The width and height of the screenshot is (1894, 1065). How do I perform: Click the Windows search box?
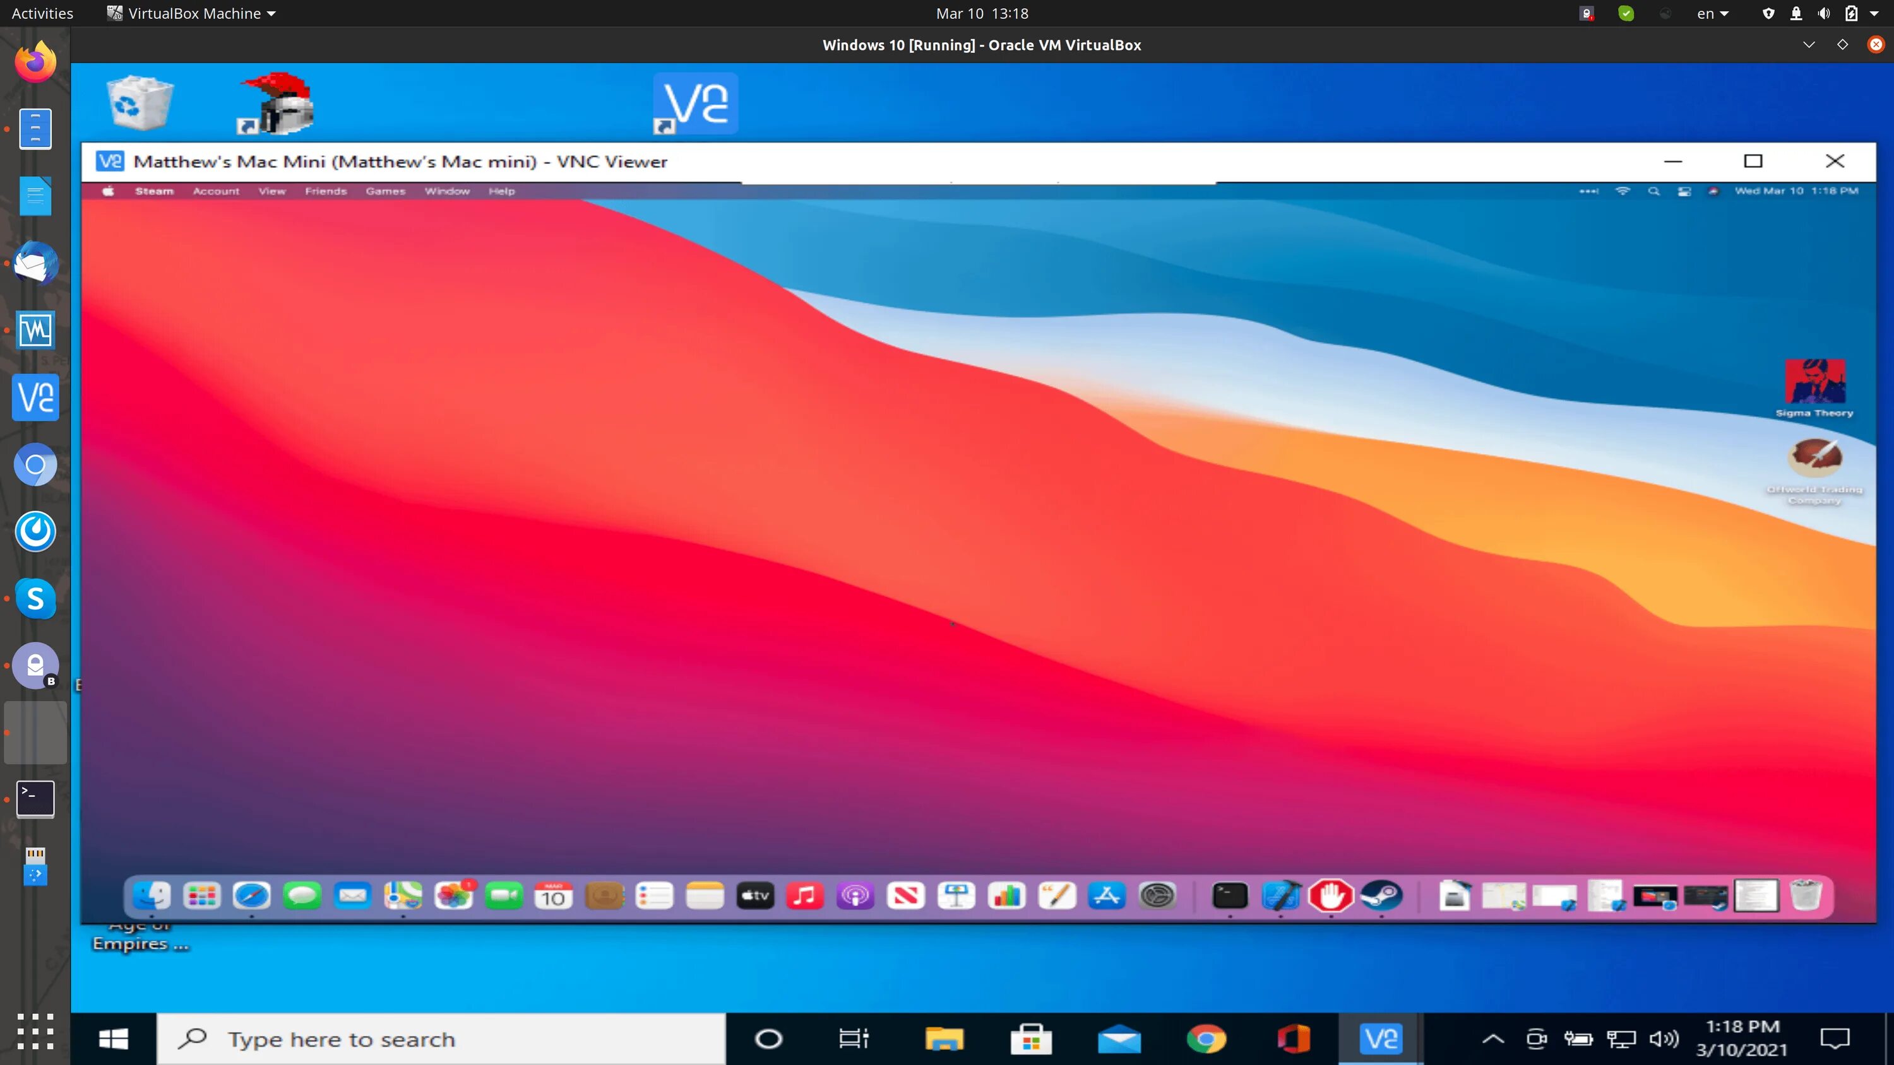point(441,1039)
